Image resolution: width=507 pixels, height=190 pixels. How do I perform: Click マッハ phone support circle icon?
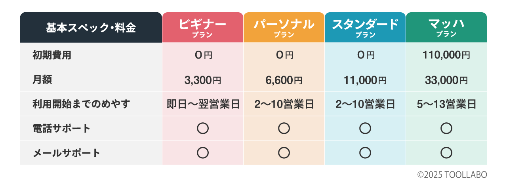pyautogui.click(x=446, y=128)
